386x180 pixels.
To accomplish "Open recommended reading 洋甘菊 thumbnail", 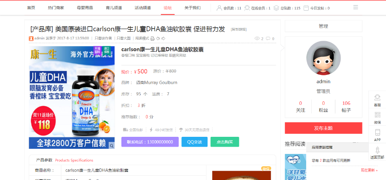I will coord(296,167).
